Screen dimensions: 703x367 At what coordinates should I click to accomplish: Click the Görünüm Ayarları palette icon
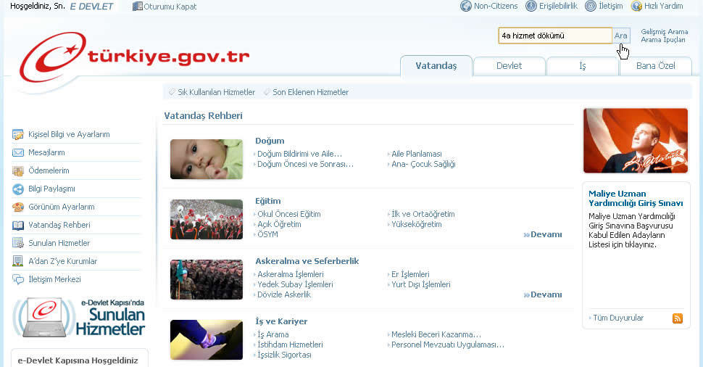point(18,207)
